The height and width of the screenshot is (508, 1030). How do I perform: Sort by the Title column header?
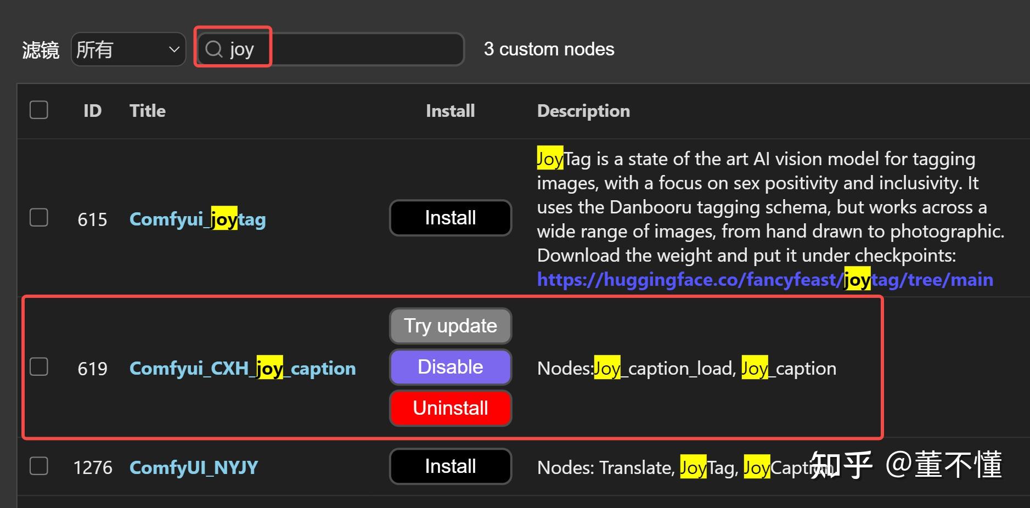[x=148, y=111]
